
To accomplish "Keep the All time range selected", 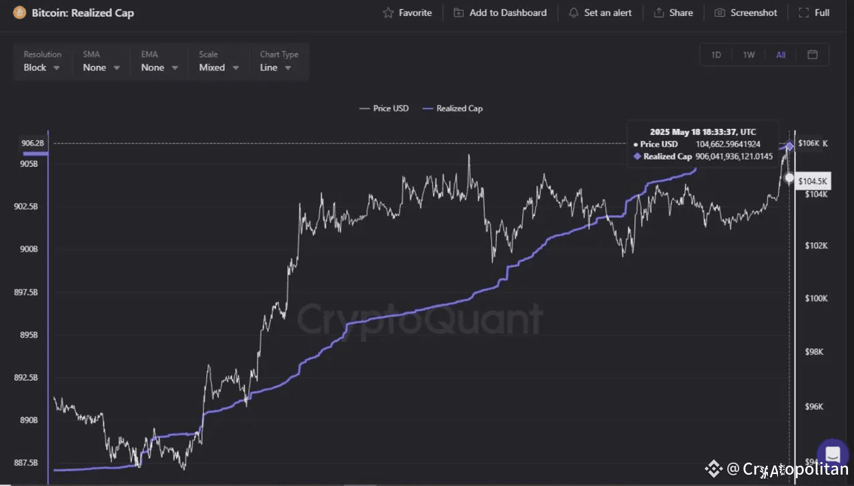I will click(781, 55).
